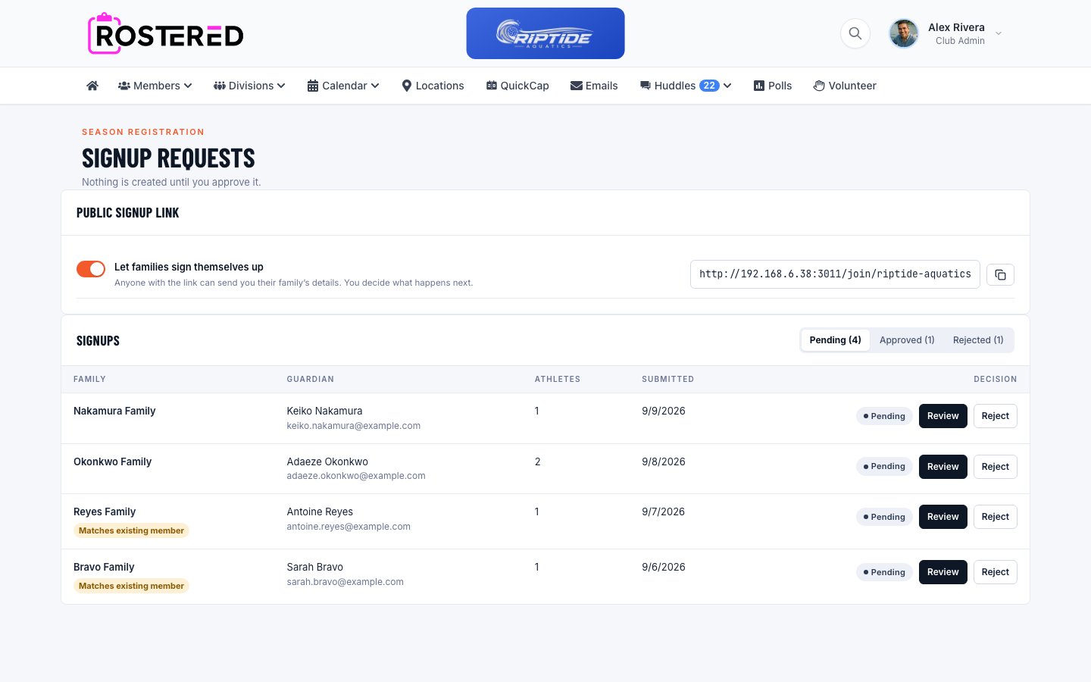Image resolution: width=1091 pixels, height=682 pixels.
Task: Open QuickCap from the navigation bar
Action: click(517, 86)
